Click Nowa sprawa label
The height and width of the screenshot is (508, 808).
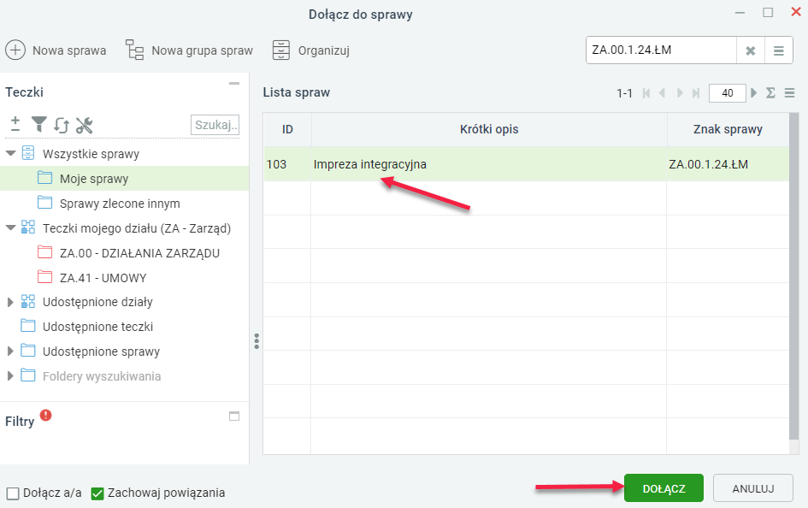[x=69, y=50]
